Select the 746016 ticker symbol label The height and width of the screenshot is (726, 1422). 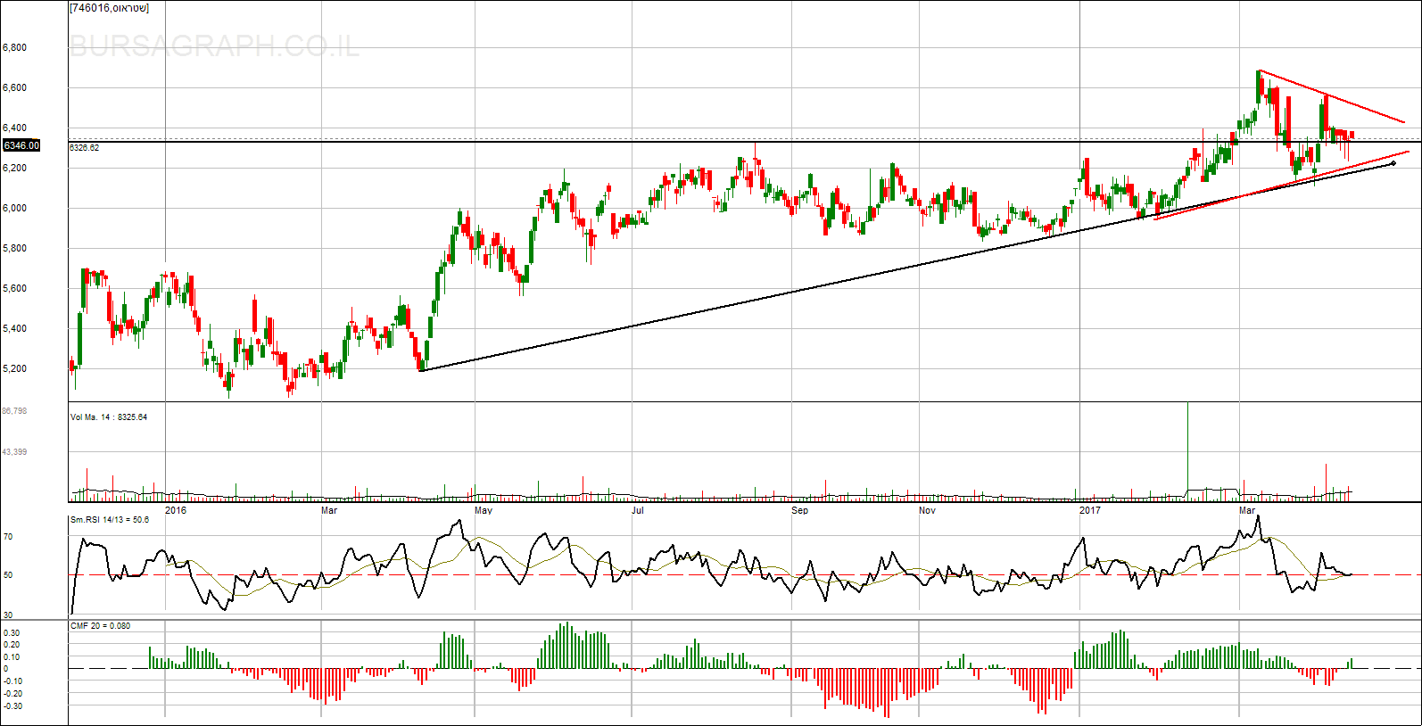(110, 8)
